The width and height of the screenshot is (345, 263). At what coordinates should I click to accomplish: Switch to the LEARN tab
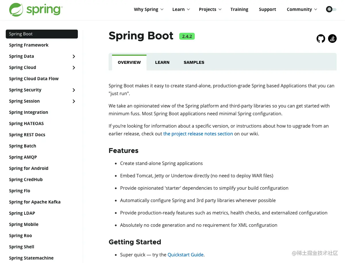162,62
